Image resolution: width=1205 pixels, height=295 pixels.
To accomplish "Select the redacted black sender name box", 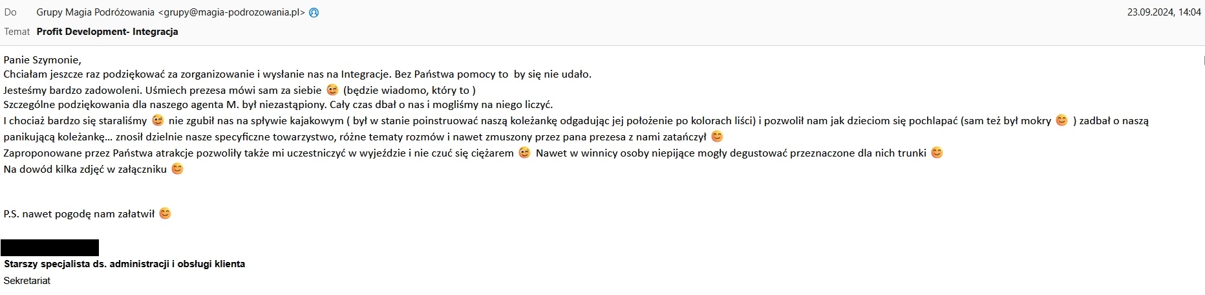I will tap(50, 248).
